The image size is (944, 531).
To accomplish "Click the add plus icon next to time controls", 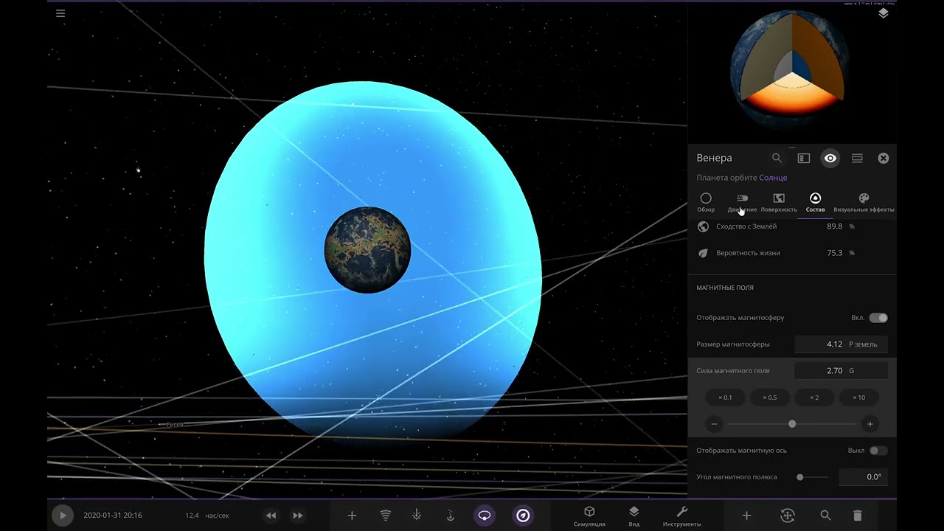I will 352,516.
